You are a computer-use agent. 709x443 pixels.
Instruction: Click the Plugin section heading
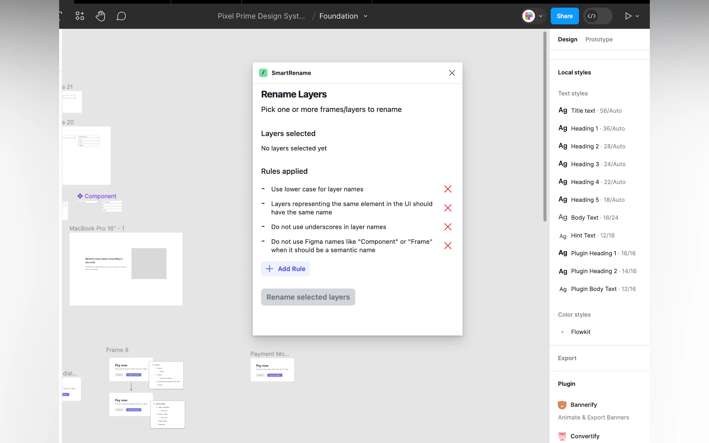566,384
